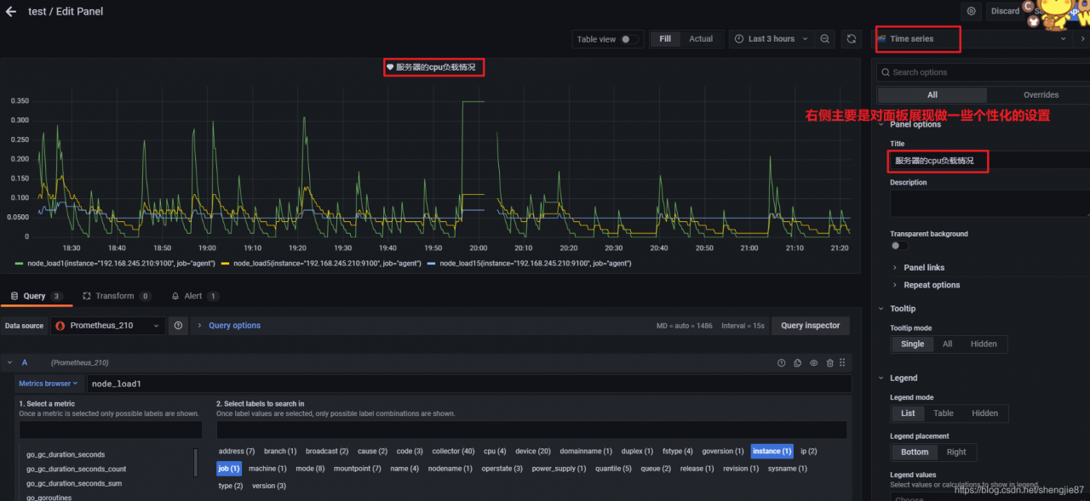Delete query A with trash icon

pyautogui.click(x=829, y=363)
